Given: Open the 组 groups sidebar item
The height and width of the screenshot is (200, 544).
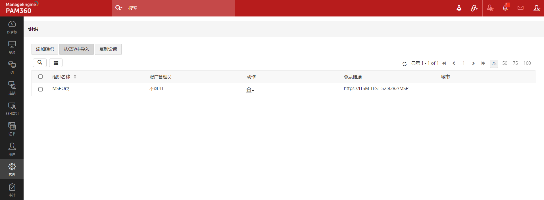Looking at the screenshot, I should [x=12, y=68].
